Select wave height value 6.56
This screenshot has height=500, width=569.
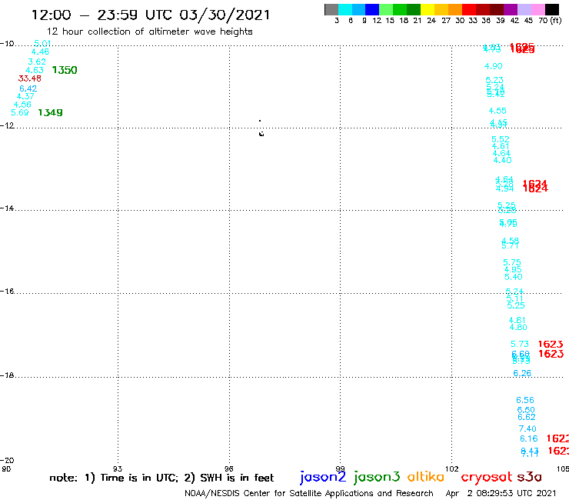(x=525, y=400)
